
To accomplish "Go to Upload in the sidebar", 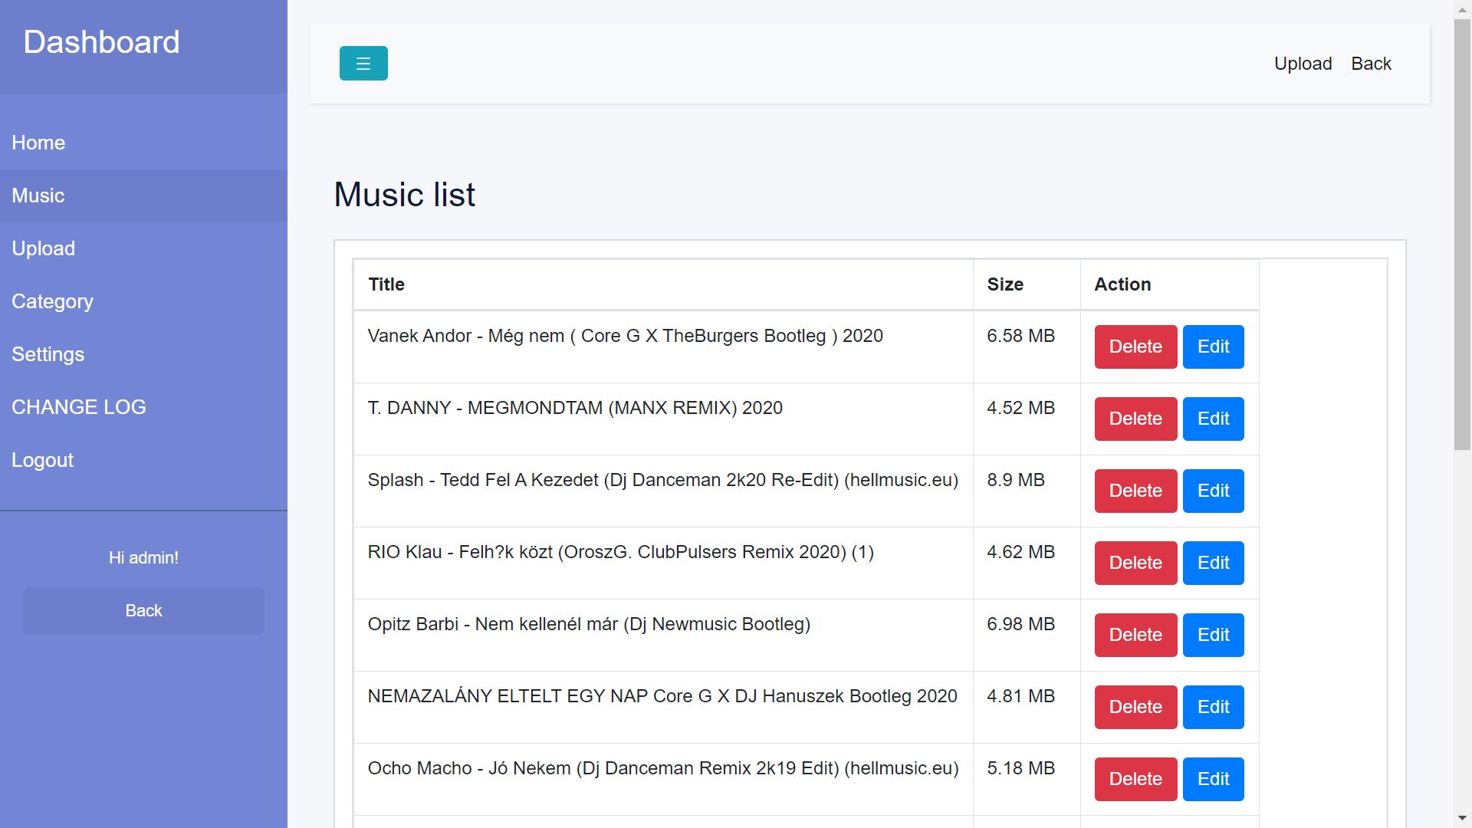I will click(44, 248).
